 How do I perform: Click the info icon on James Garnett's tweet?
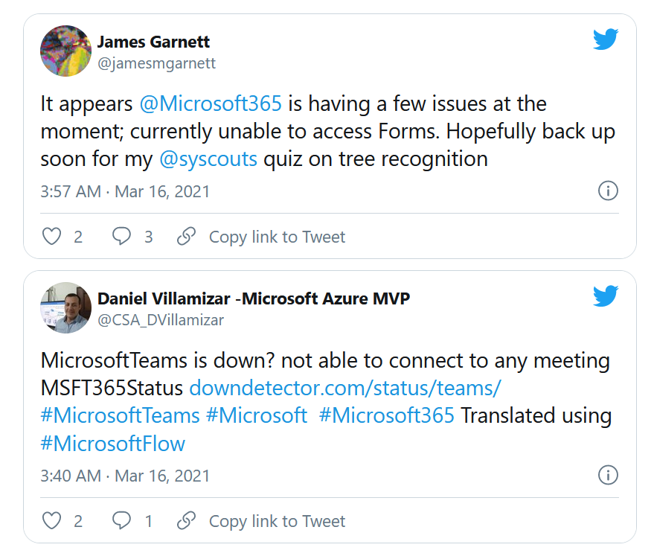pyautogui.click(x=608, y=191)
